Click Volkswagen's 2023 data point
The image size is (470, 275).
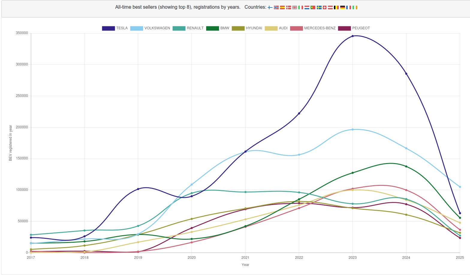[352, 130]
